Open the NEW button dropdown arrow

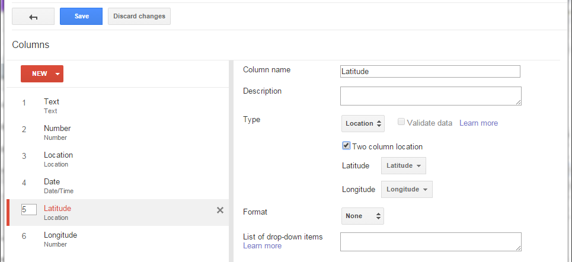coord(57,74)
